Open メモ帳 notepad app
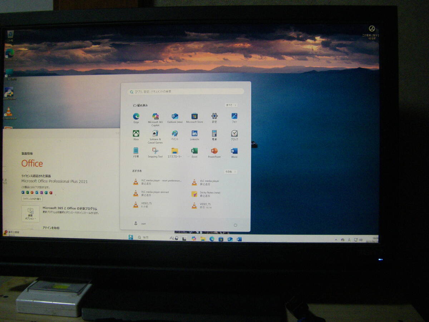429x322 pixels. click(136, 152)
